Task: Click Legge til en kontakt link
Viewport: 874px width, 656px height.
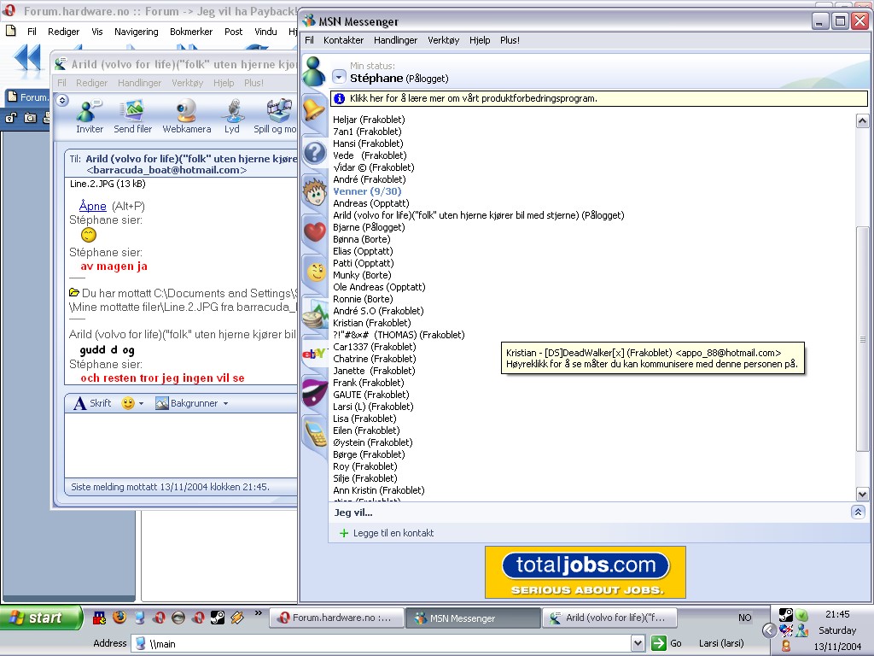Action: [x=393, y=533]
